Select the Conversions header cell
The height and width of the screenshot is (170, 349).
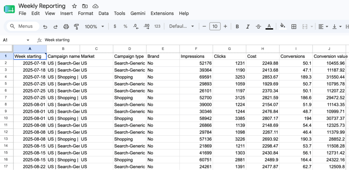click(x=296, y=56)
